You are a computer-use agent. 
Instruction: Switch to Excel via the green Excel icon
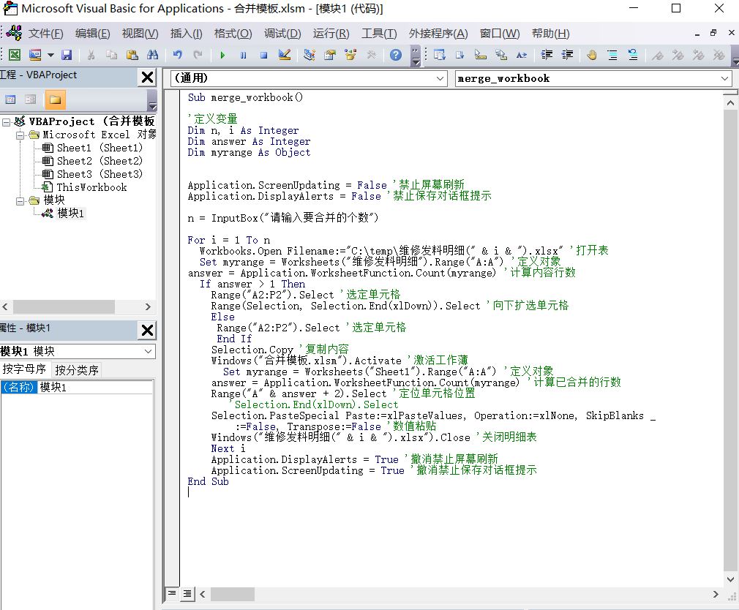(x=14, y=55)
